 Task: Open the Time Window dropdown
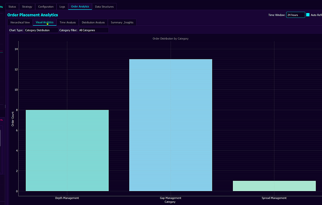click(x=295, y=15)
